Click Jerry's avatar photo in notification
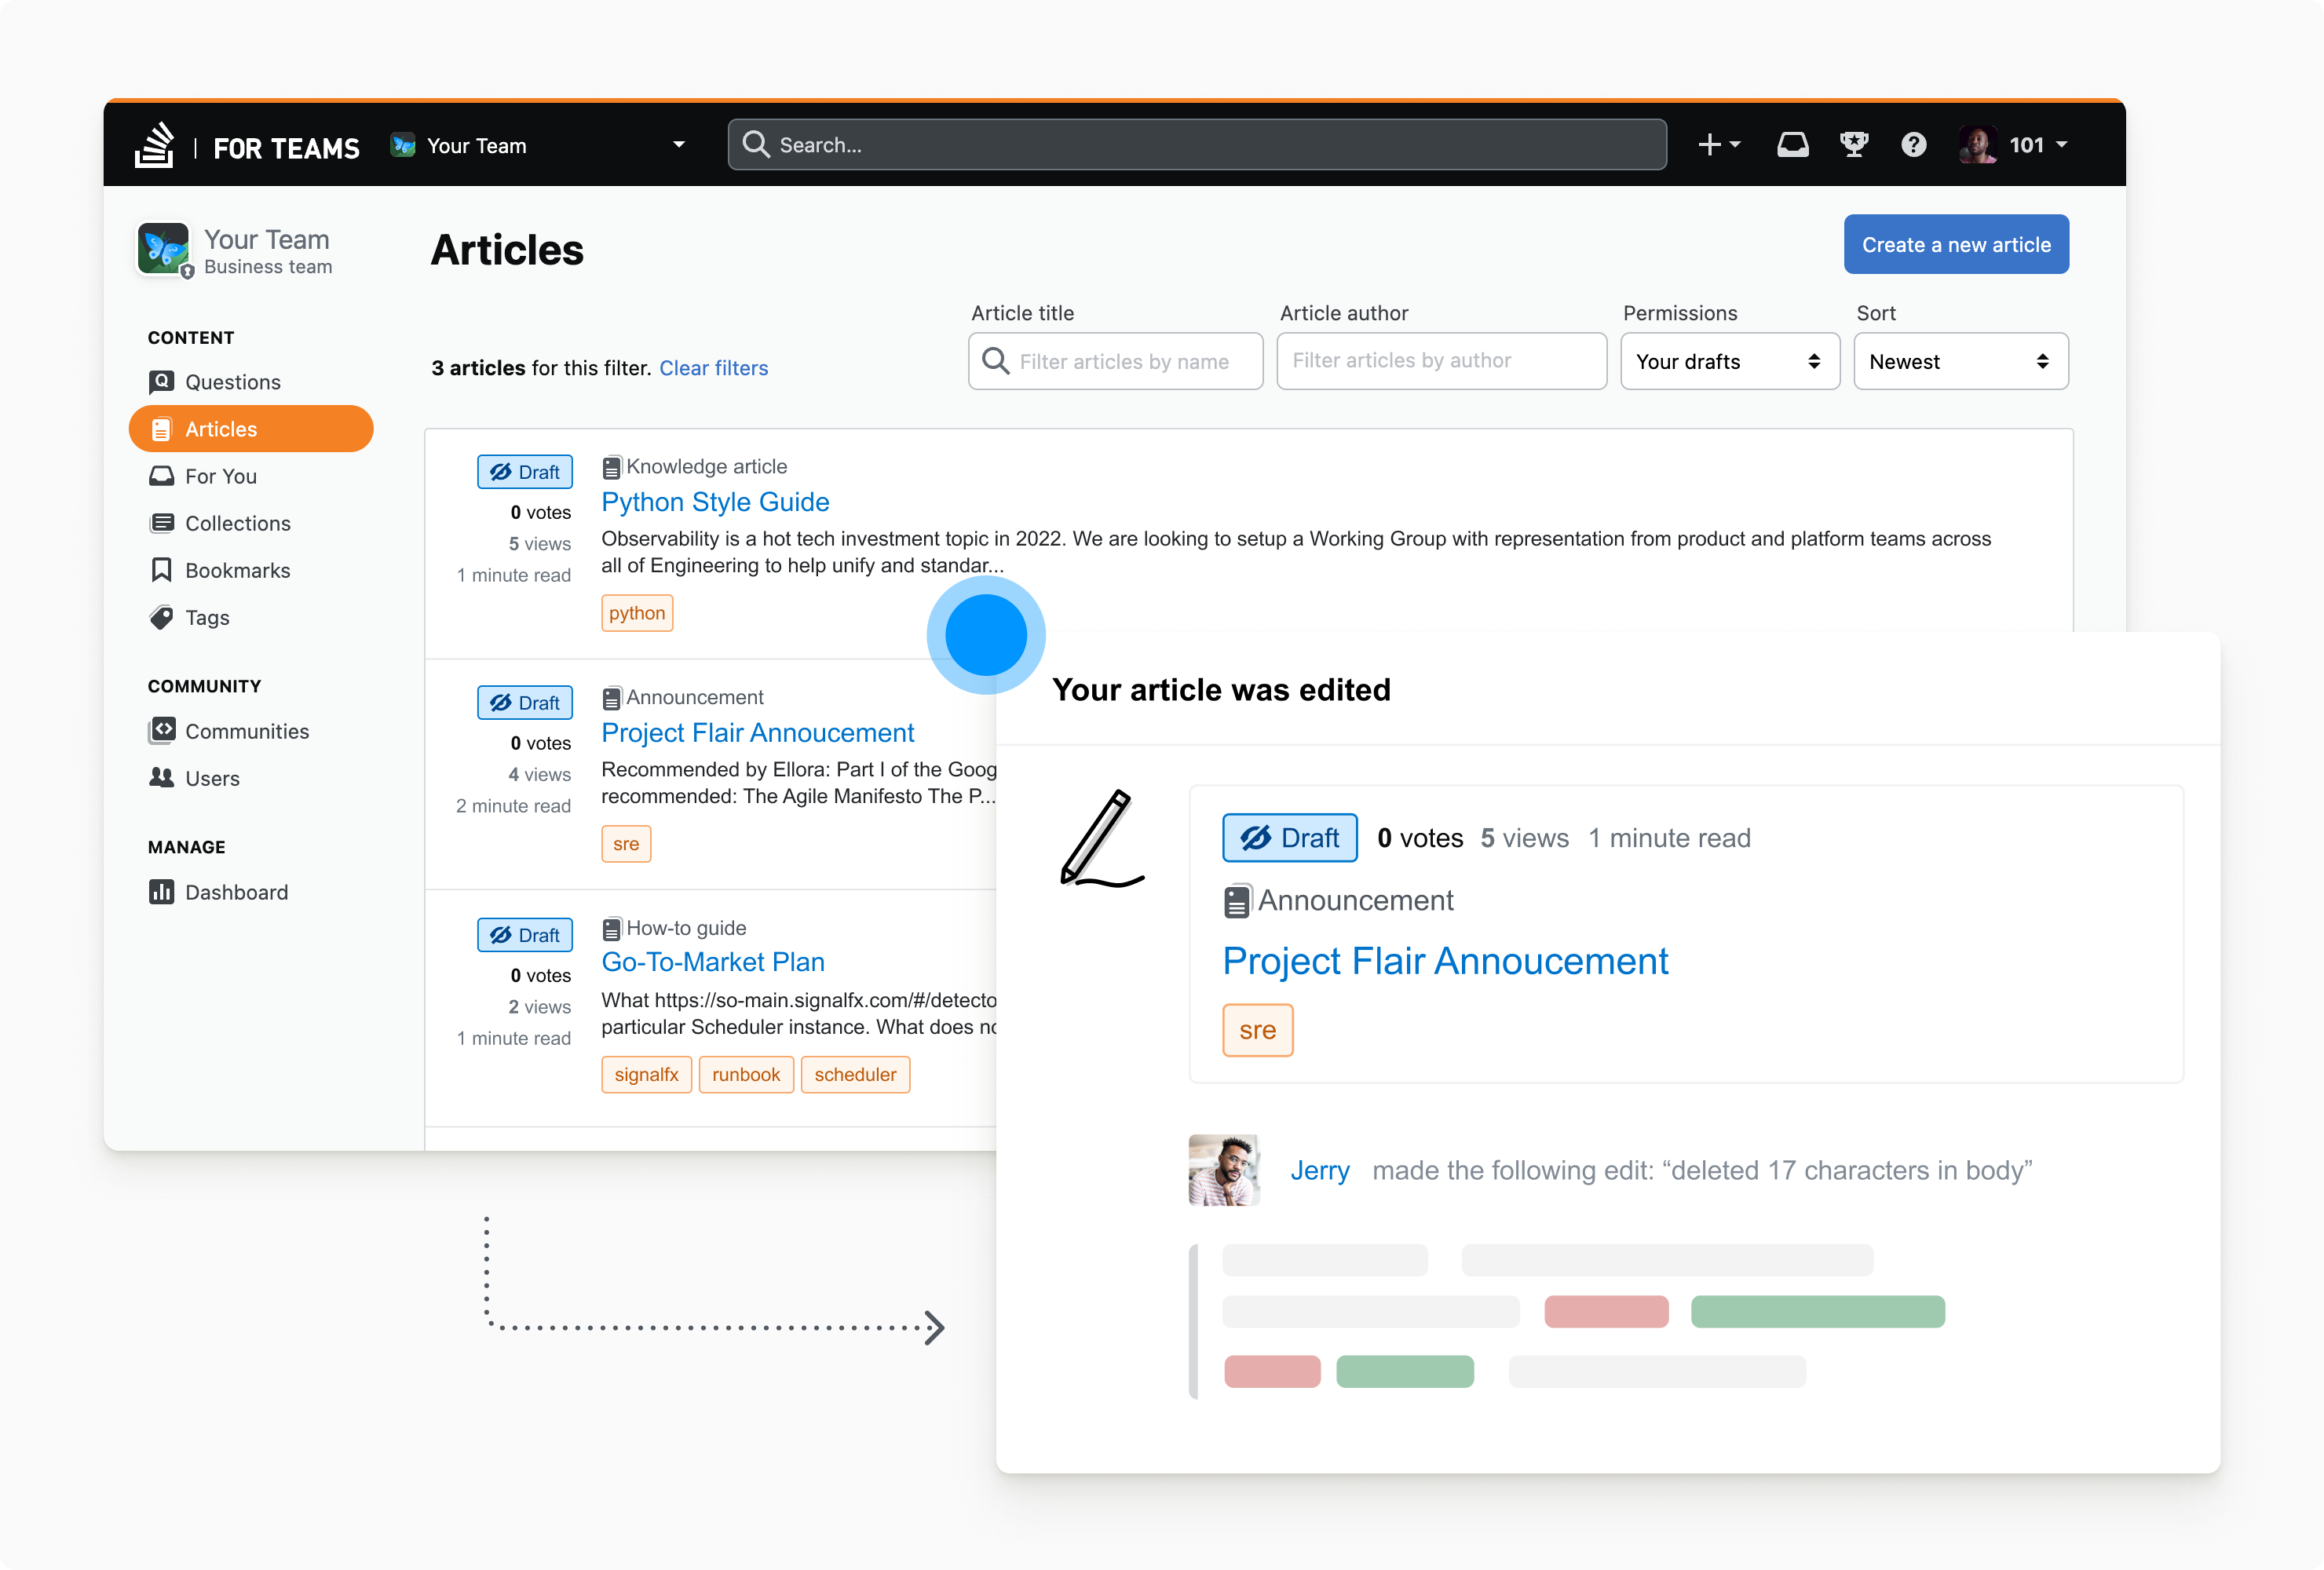Screen dimensions: 2324x1570 1224,1170
